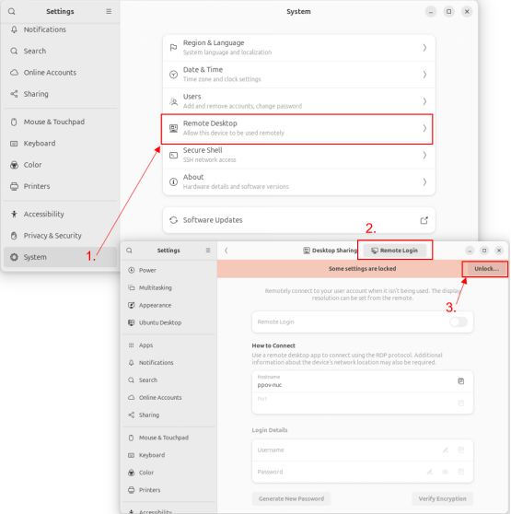Viewport: 511px width, 514px height.
Task: Open Notifications in lower Settings sidebar
Action: 169,363
